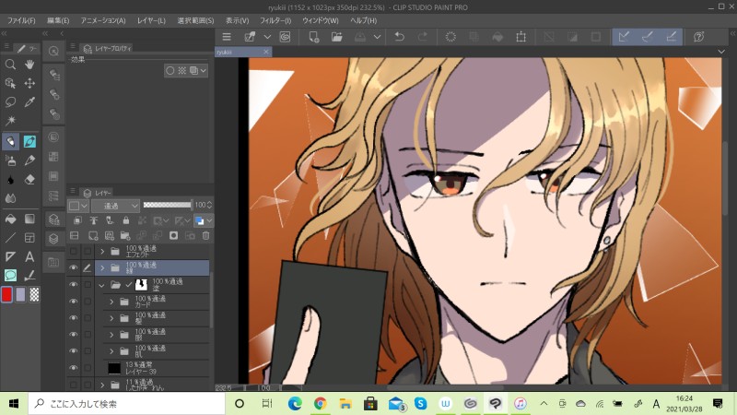Click the Scale/Rotate transform icon

point(521,37)
